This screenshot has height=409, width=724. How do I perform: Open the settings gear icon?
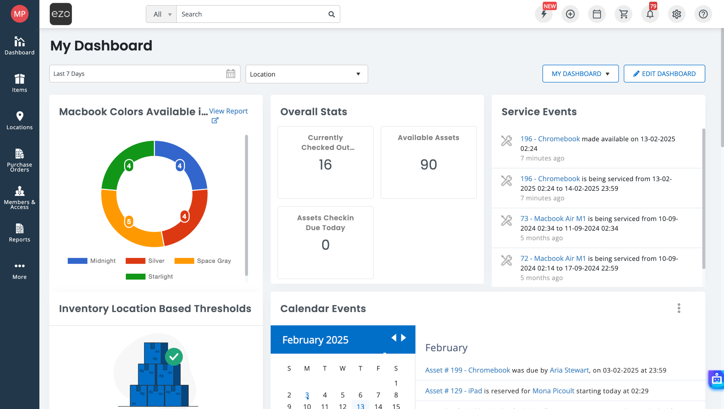(x=676, y=14)
